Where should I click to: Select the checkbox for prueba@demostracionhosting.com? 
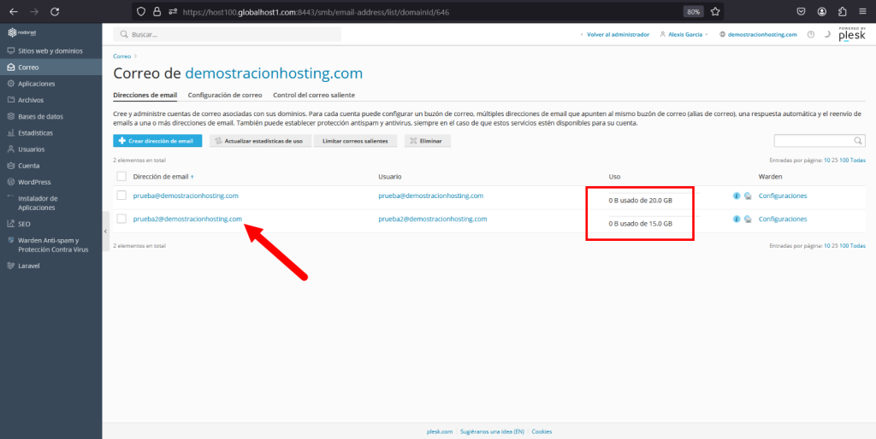coord(121,196)
